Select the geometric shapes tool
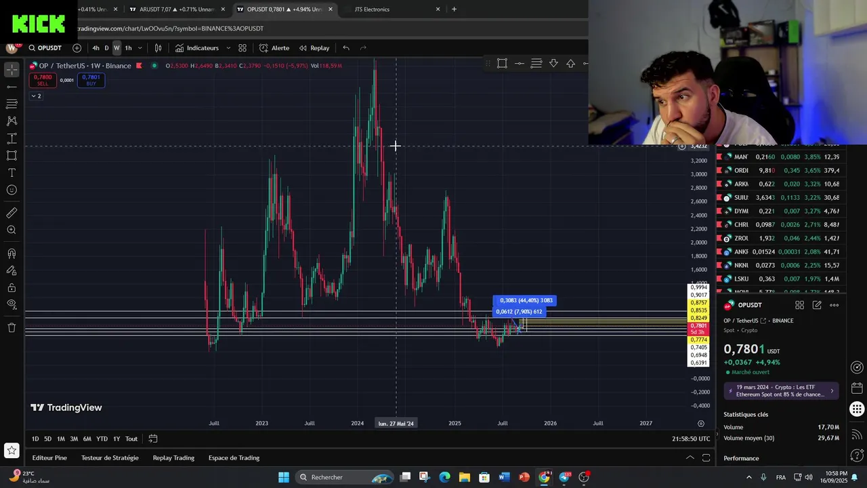The image size is (867, 488). [12, 155]
